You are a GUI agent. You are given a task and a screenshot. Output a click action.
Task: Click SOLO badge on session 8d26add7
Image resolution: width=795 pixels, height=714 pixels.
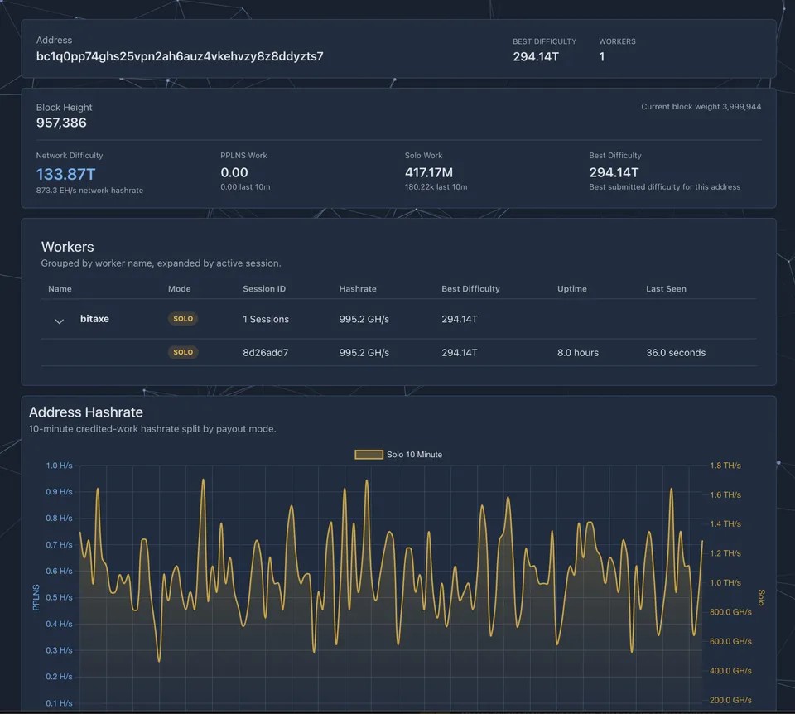182,352
